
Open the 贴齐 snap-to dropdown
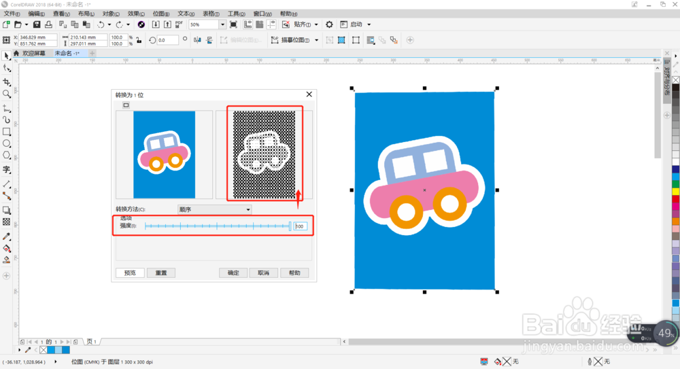pyautogui.click(x=316, y=24)
